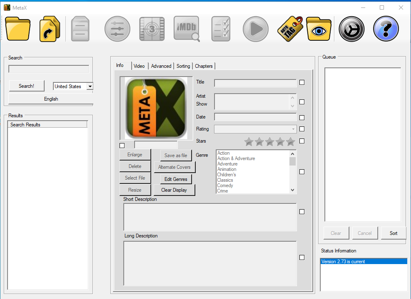Screen dimensions: 411x299
Task: Click the Select File button
Action: pyautogui.click(x=135, y=178)
